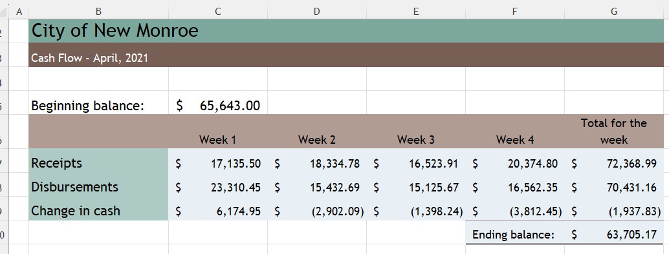Select the City of New Monroe title cell
Viewport: 669px width, 254px height.
click(x=346, y=31)
